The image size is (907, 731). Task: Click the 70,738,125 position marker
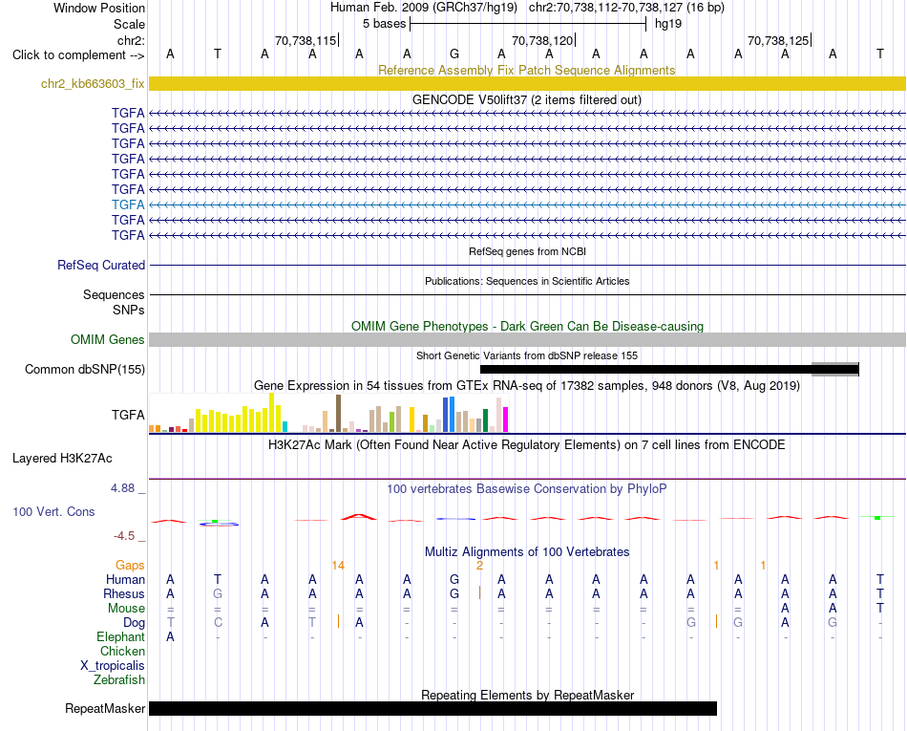[778, 40]
